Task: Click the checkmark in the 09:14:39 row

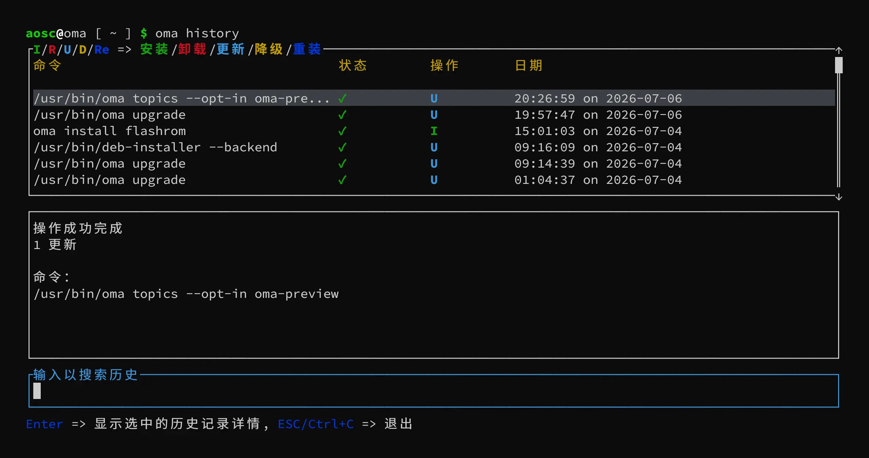Action: click(342, 164)
